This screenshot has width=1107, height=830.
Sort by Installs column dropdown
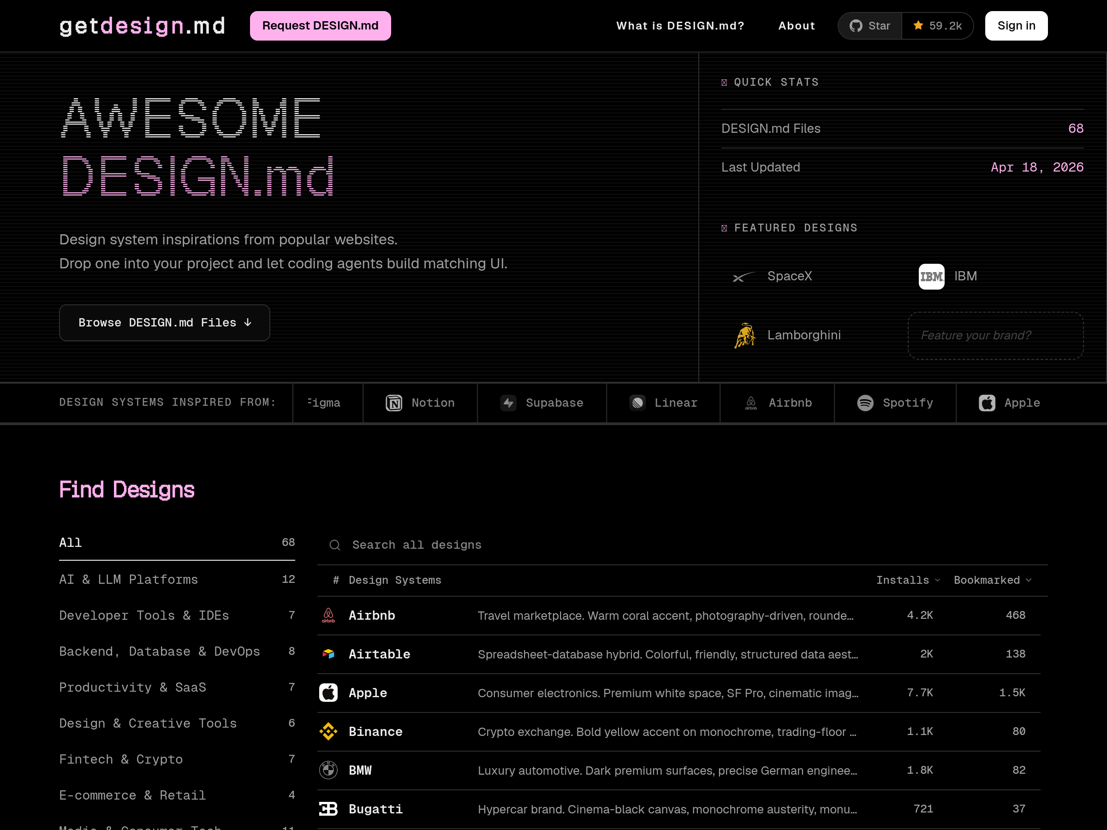[908, 581]
